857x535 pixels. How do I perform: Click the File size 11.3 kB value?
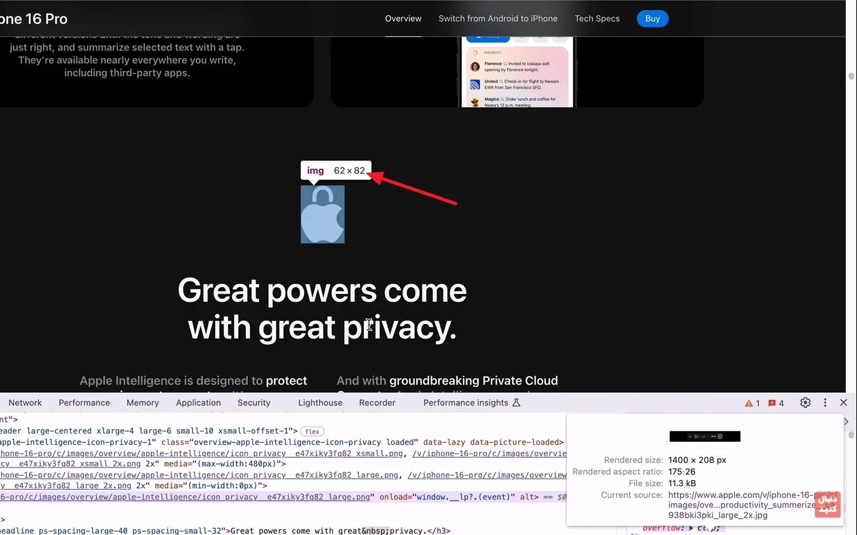682,483
